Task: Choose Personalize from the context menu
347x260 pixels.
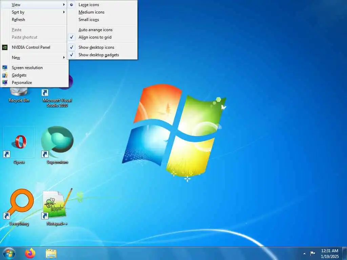Action: (x=35, y=83)
